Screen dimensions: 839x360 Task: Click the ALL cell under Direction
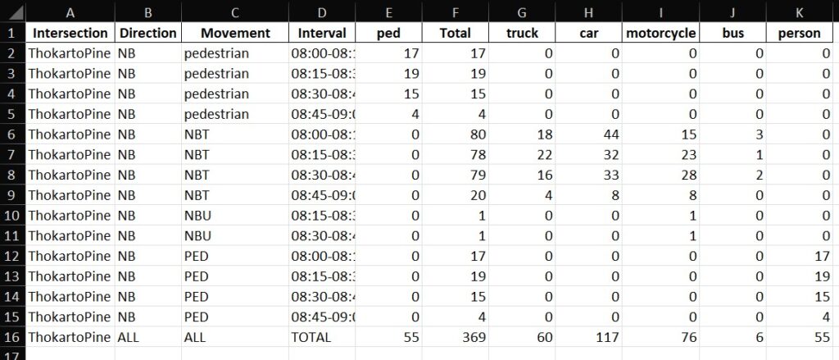point(147,336)
